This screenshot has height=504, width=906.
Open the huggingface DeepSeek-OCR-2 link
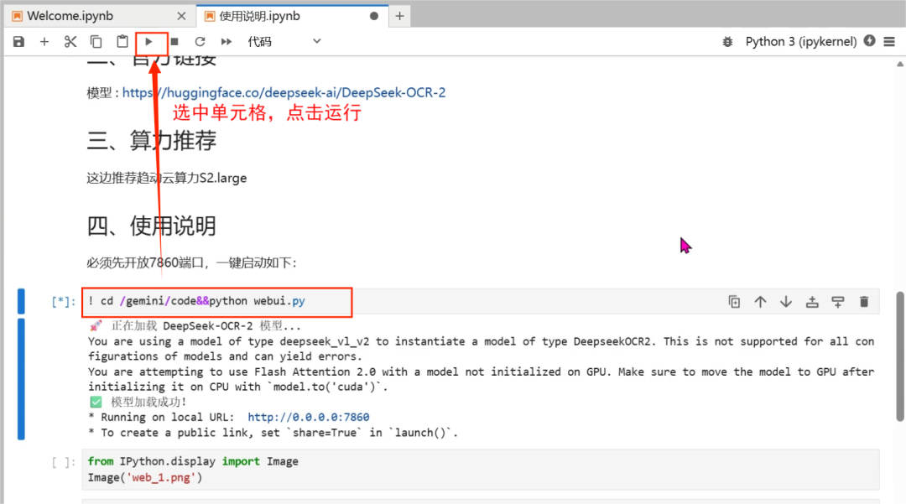(284, 92)
